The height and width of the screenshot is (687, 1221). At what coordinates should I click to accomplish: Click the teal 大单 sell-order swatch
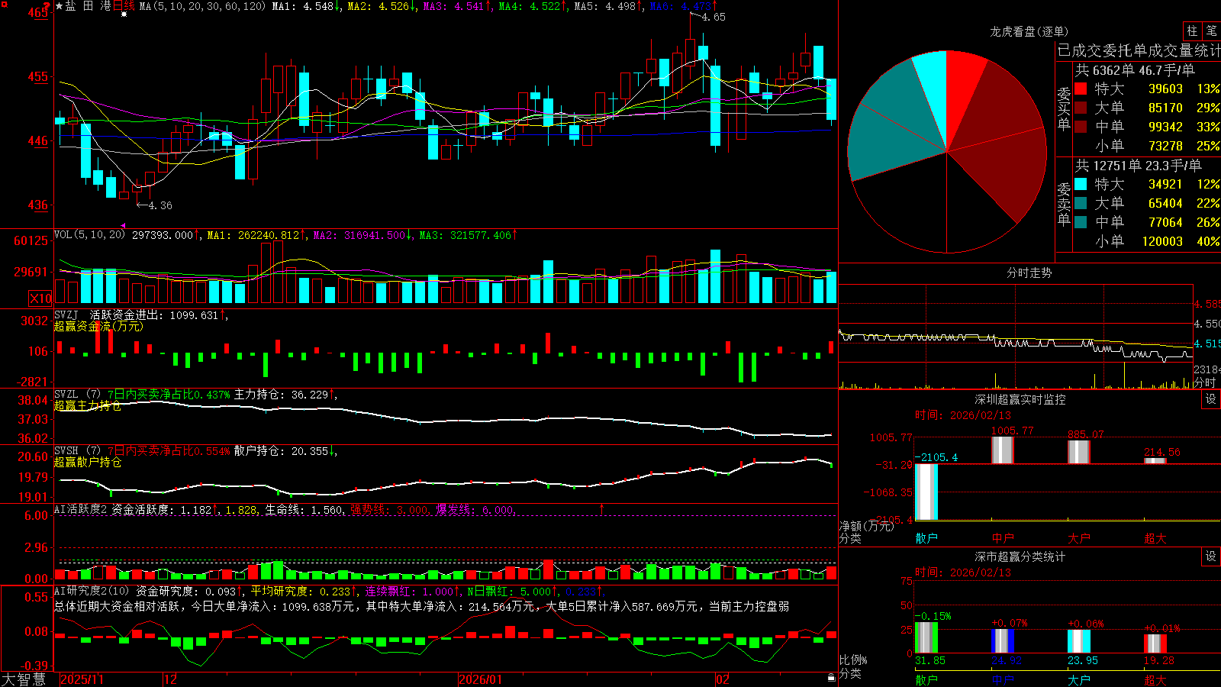pyautogui.click(x=1081, y=203)
